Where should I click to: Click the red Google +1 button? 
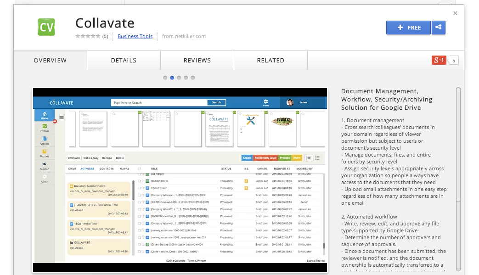point(439,60)
